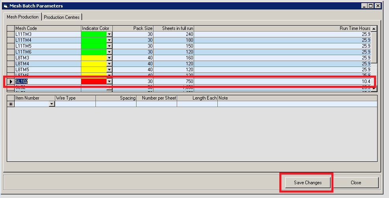The image size is (389, 198).
Task: Select the L11TM4 mesh code cell
Action: (x=48, y=40)
